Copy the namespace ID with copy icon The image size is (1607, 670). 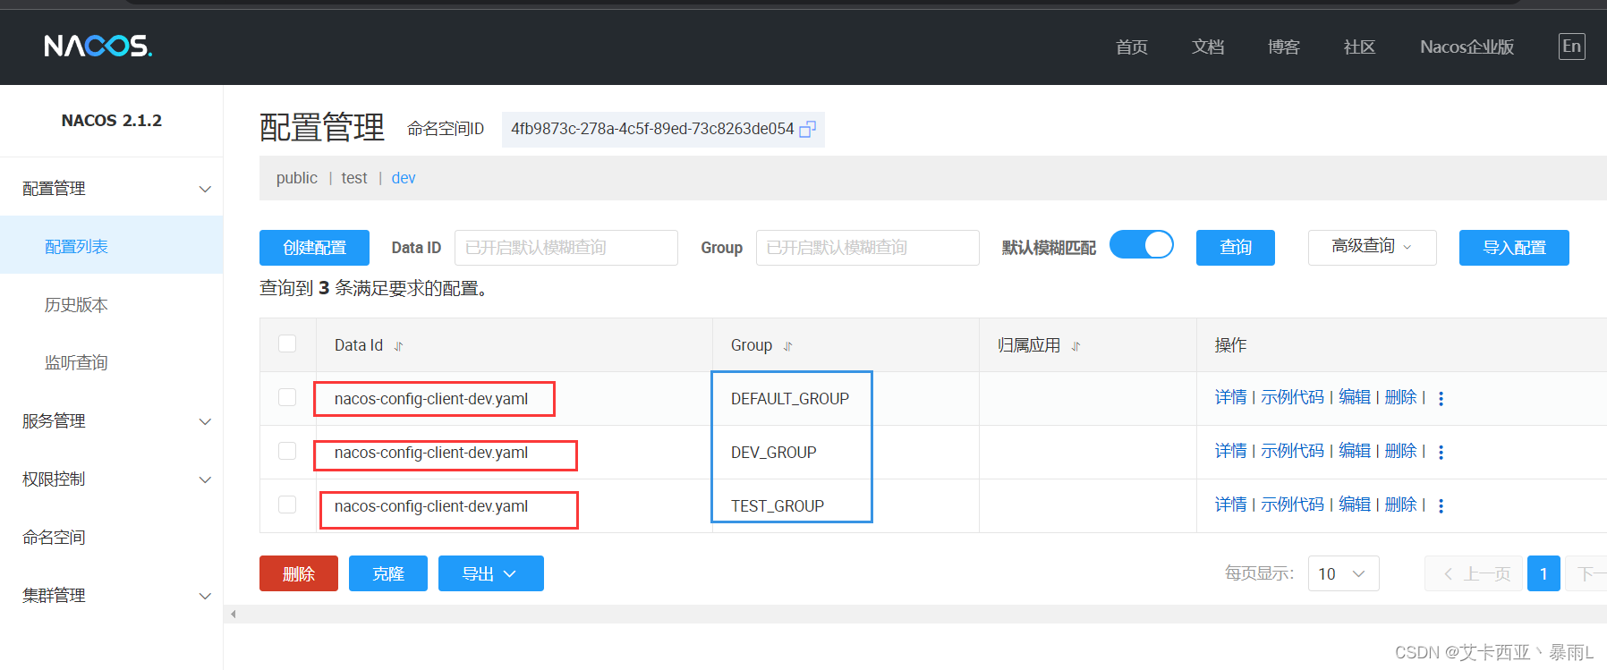pyautogui.click(x=807, y=130)
